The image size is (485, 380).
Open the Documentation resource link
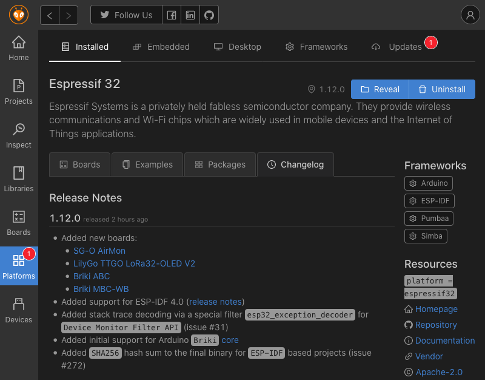tap(445, 341)
